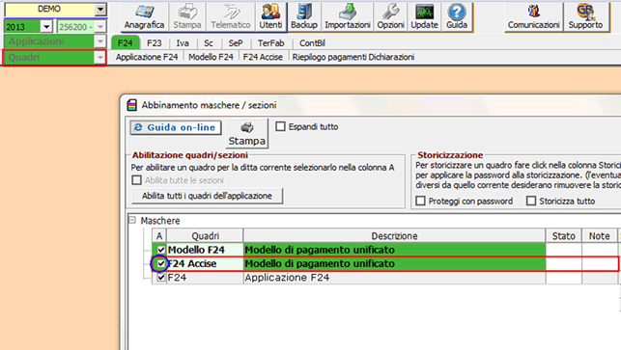Select the Modello F24 quadri cell
The image size is (621, 350).
click(x=205, y=250)
